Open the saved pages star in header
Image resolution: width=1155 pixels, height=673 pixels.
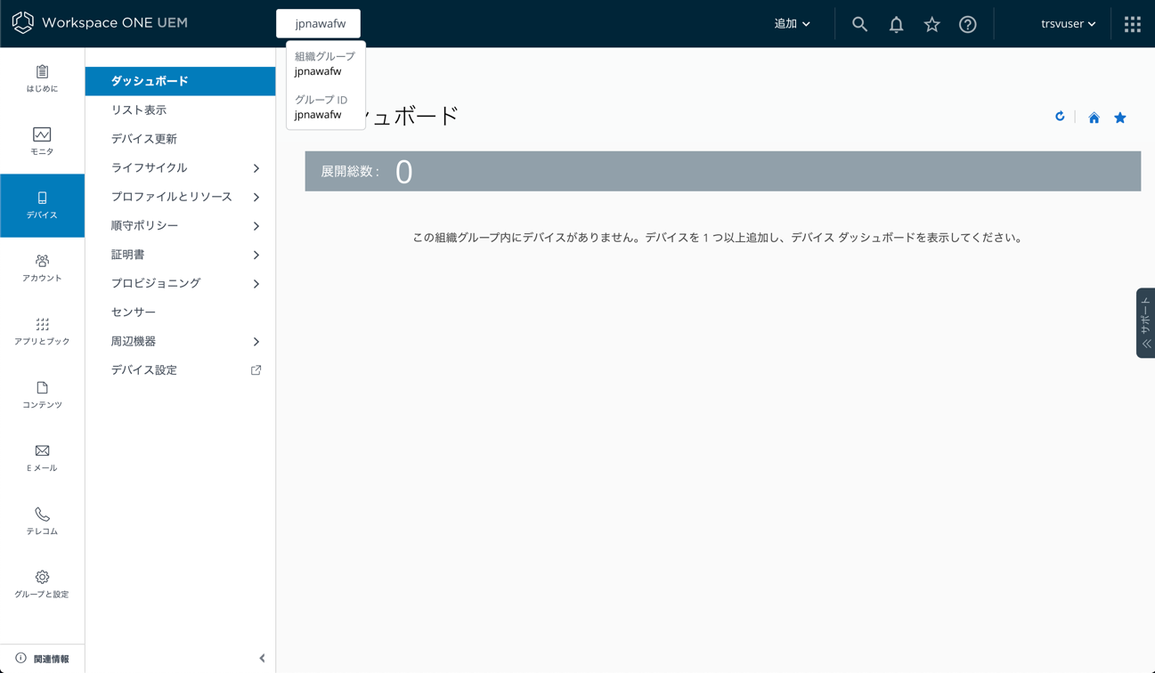point(931,24)
